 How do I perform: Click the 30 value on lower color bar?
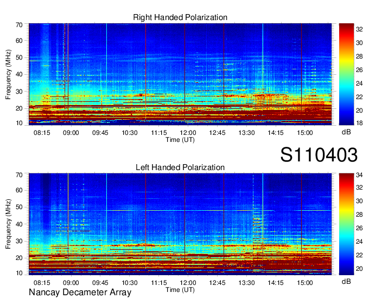359,201
